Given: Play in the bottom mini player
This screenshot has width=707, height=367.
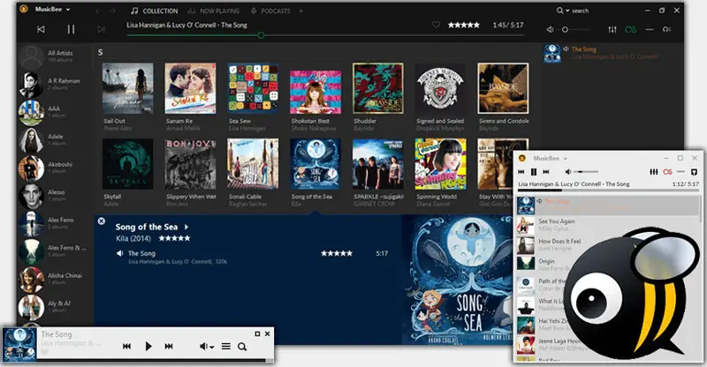Looking at the screenshot, I should [148, 346].
